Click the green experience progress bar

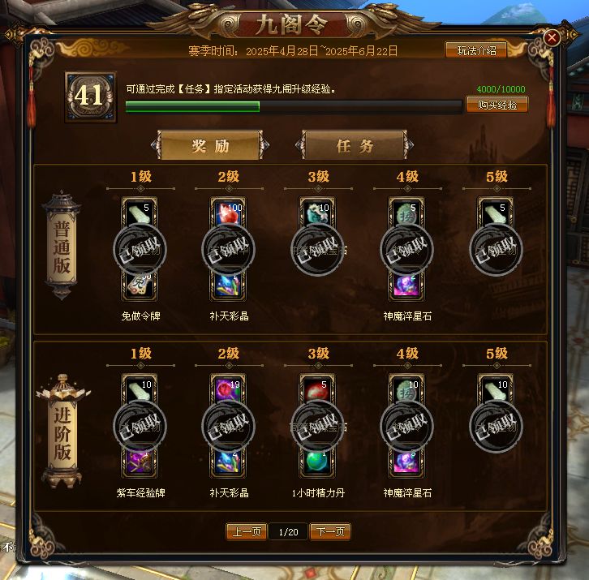[294, 106]
